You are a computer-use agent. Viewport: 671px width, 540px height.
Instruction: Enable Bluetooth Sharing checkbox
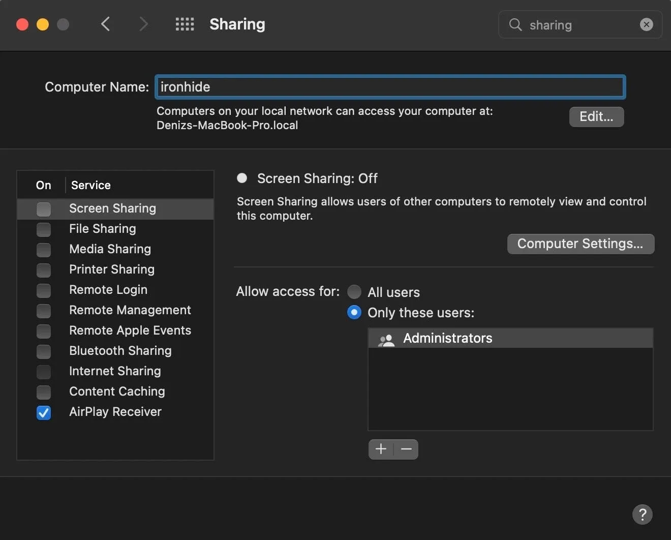coord(44,351)
